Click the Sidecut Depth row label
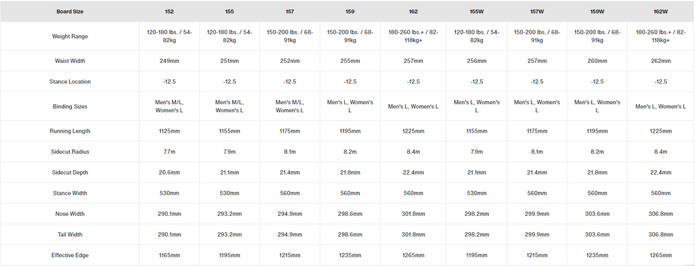Screen dimensions: 695x266 [70, 173]
